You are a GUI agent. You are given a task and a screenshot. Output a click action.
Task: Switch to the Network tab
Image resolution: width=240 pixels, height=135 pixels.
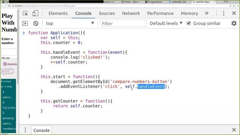tap(131, 13)
